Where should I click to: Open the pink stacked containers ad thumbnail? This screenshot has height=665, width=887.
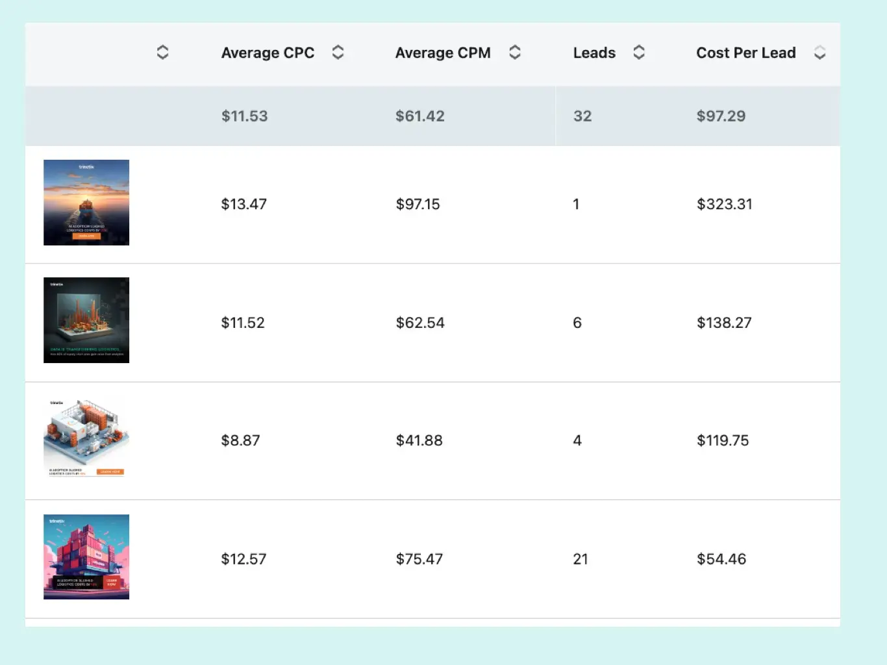click(86, 557)
